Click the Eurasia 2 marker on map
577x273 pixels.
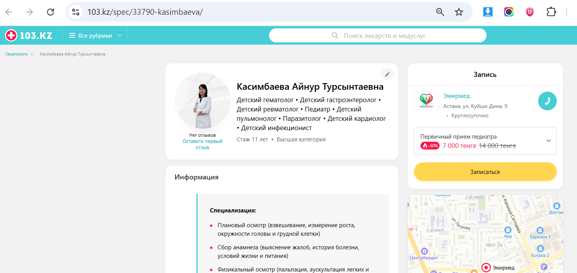click(x=540, y=248)
